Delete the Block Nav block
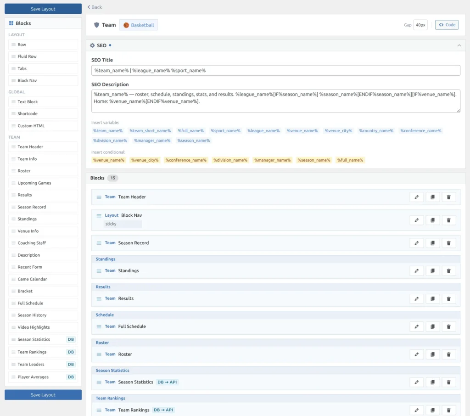Viewport: 470px width, 416px height. 448,220
